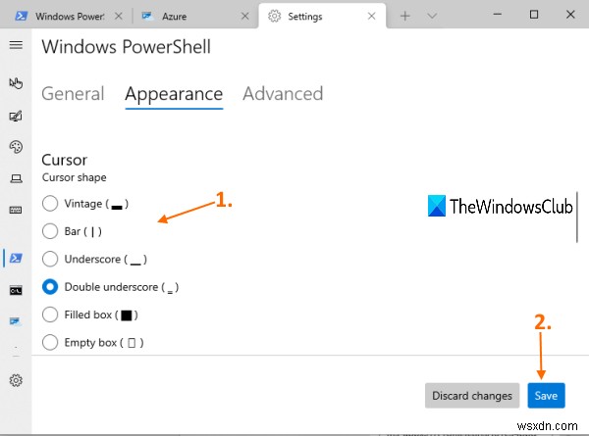Open Interaction settings in sidebar
The width and height of the screenshot is (589, 436).
point(16,83)
